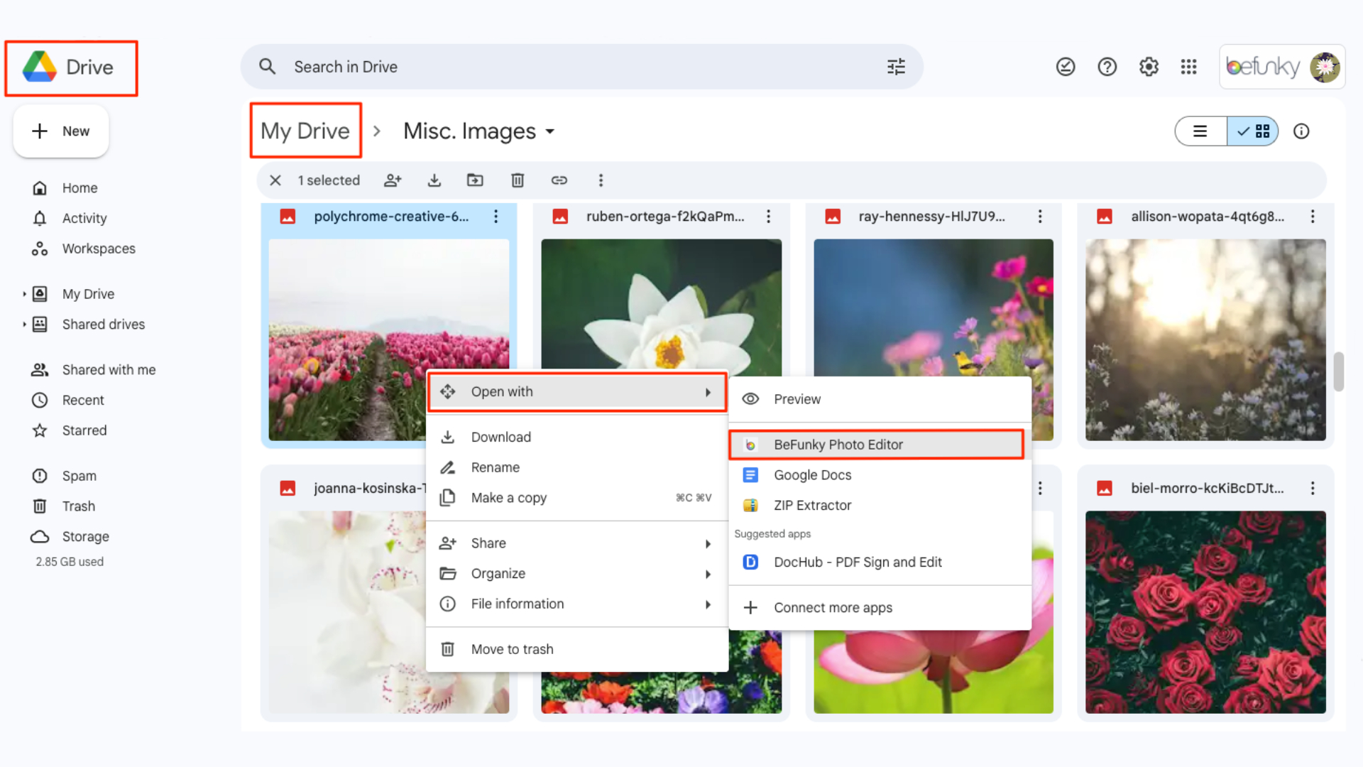Switch to list view layout
Screen dimensions: 1363x767
[1200, 131]
